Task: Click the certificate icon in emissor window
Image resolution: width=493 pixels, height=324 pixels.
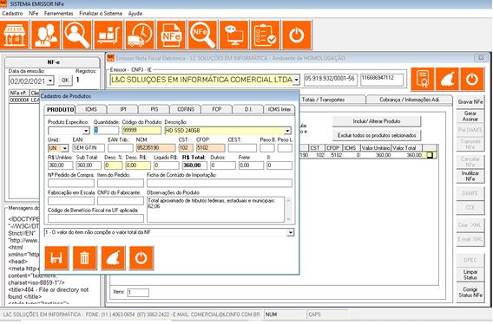Action: (x=423, y=79)
